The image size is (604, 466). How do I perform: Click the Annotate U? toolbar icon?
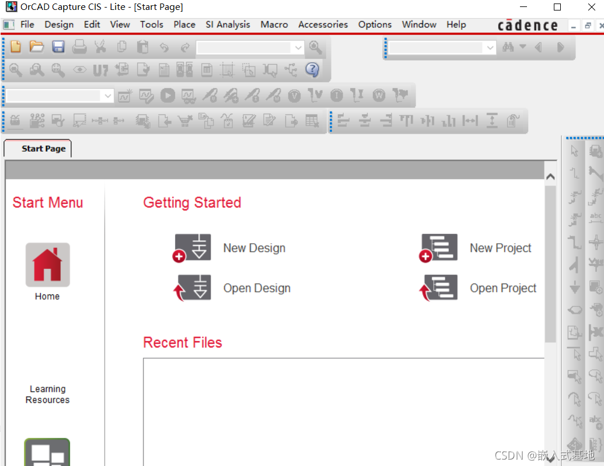[x=100, y=71]
